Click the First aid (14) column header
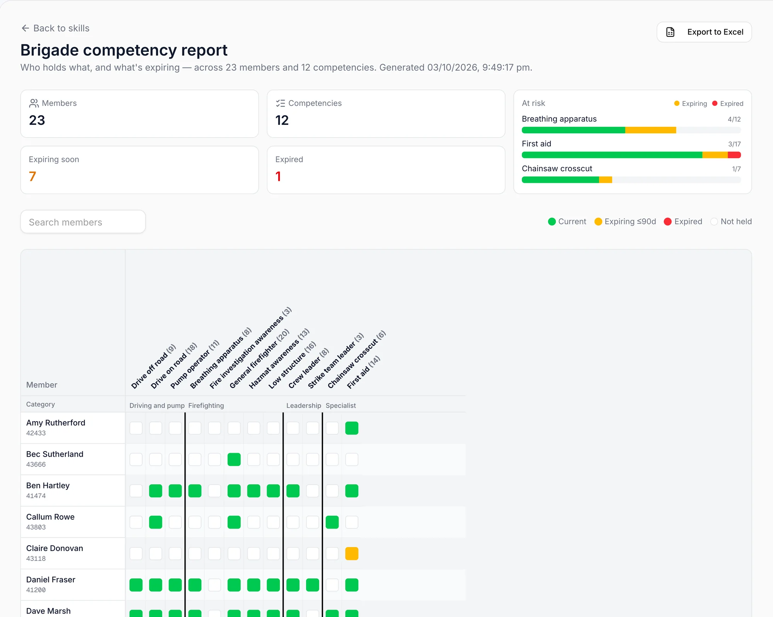Image resolution: width=773 pixels, height=617 pixels. (364, 372)
